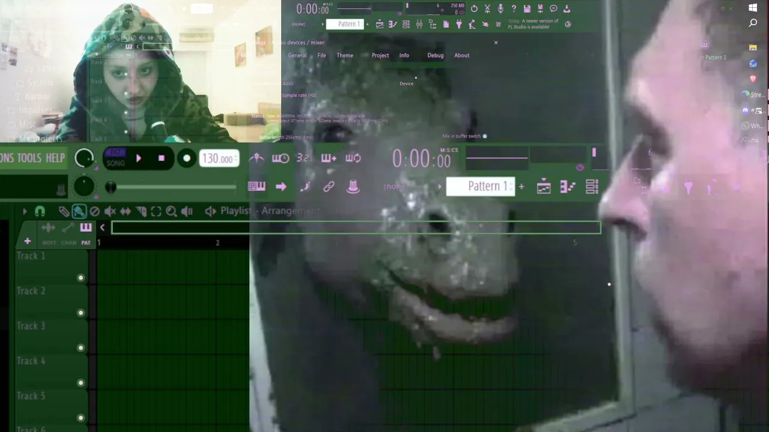The image size is (769, 432).
Task: Open File Explorer from the taskbar
Action: [753, 47]
